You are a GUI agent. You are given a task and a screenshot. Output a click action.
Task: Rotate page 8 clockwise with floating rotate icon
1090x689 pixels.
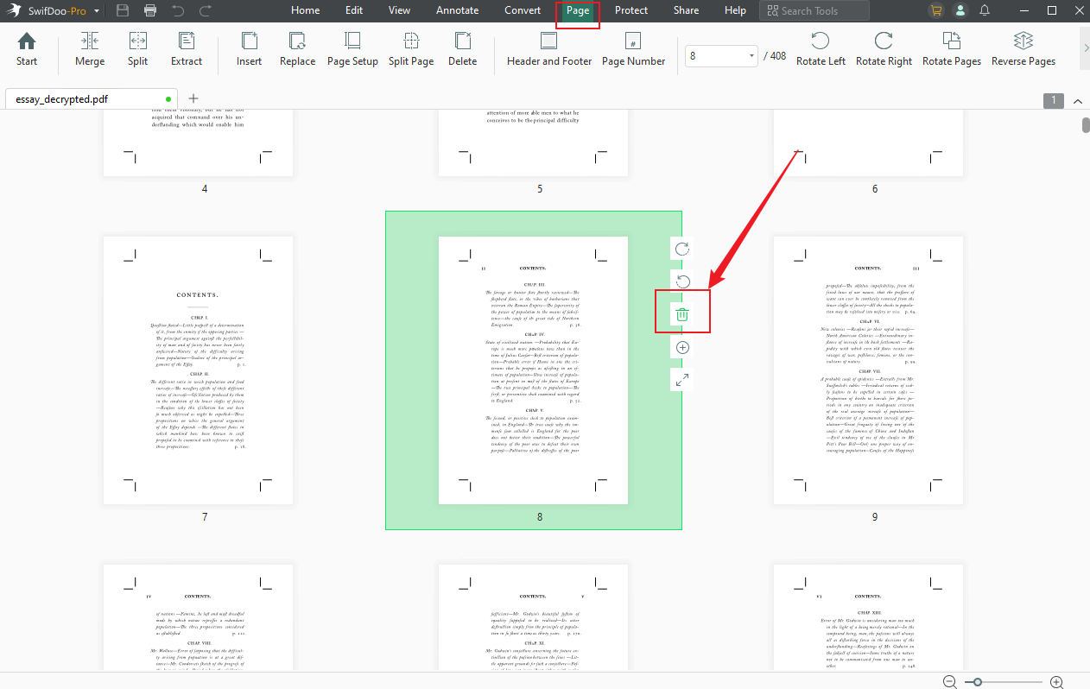click(x=681, y=248)
